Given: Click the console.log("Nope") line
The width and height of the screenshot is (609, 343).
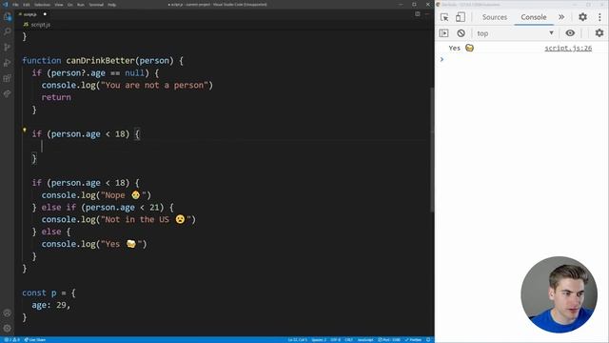Looking at the screenshot, I should pos(96,194).
